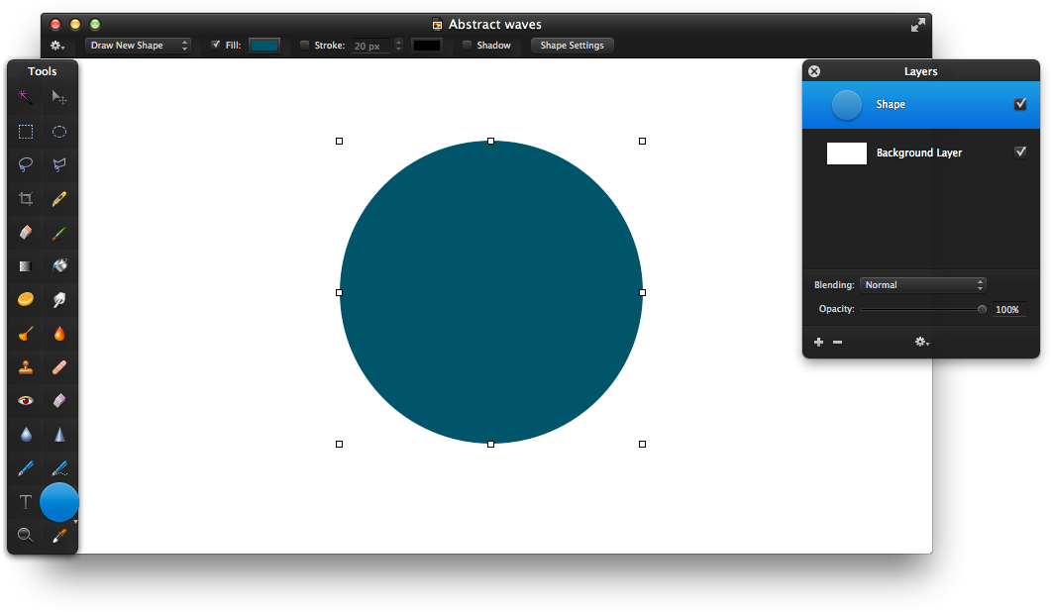Select the Clone Stamp tool

pyautogui.click(x=24, y=366)
